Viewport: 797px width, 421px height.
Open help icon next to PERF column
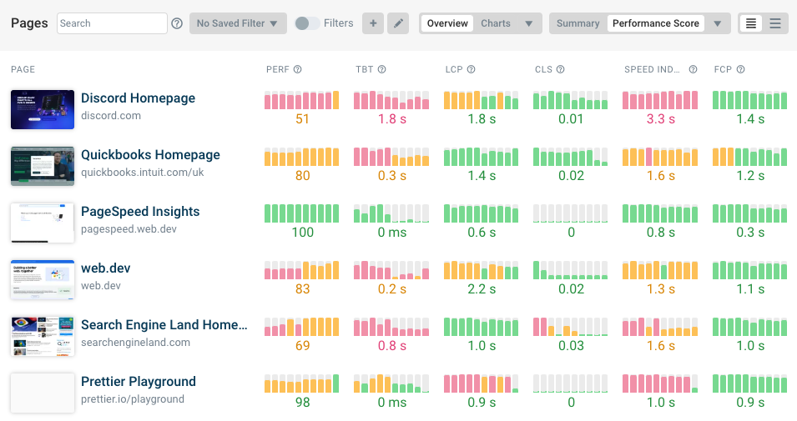298,69
